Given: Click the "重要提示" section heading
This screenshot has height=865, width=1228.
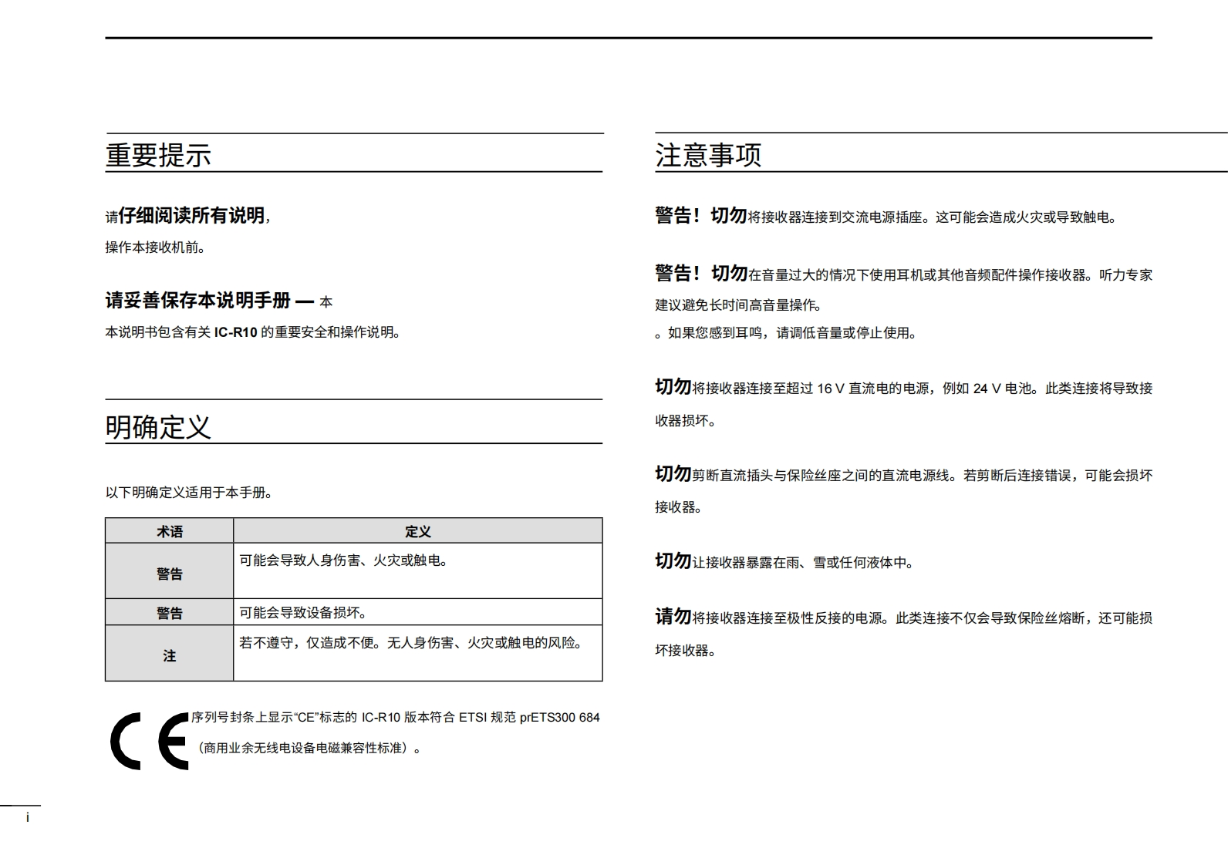Looking at the screenshot, I should pos(158,155).
